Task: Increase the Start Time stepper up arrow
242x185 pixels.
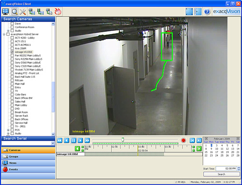Action: 239,168
